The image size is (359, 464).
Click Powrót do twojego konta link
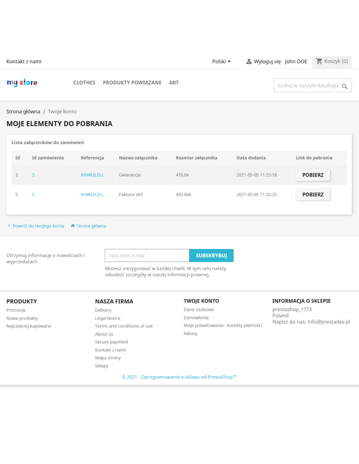click(38, 226)
